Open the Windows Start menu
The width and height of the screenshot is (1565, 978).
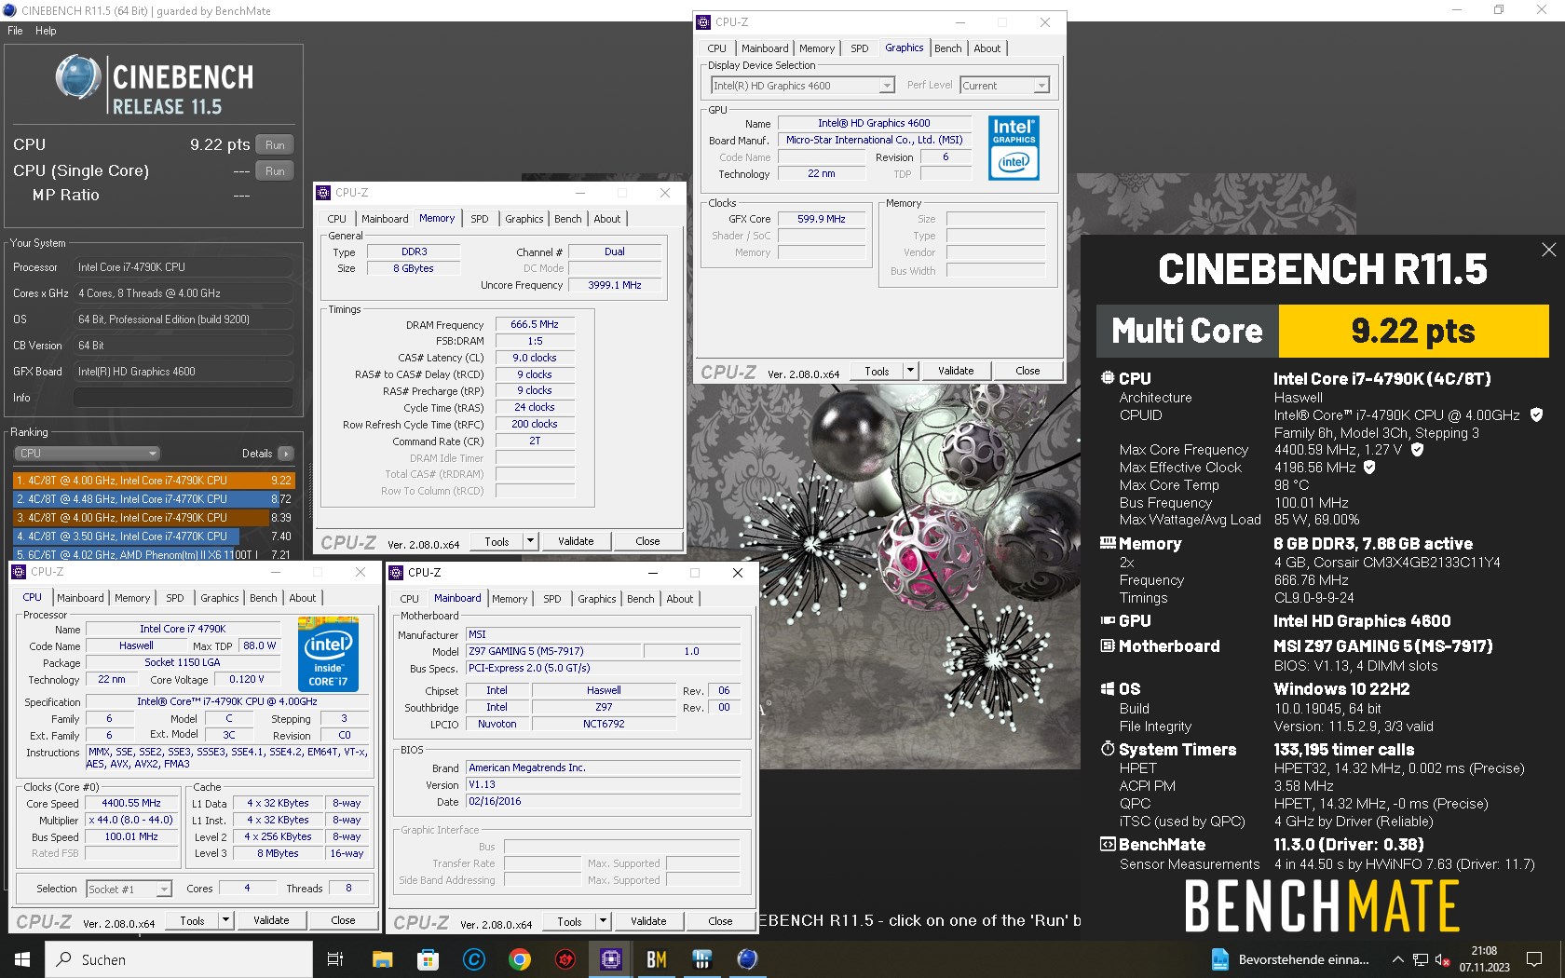tap(22, 959)
